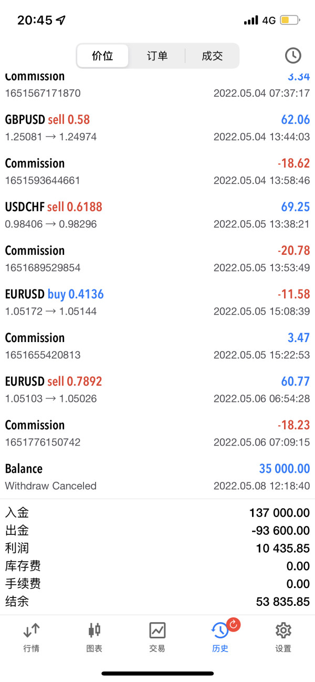Open the 设置 settings gear icon

[283, 630]
